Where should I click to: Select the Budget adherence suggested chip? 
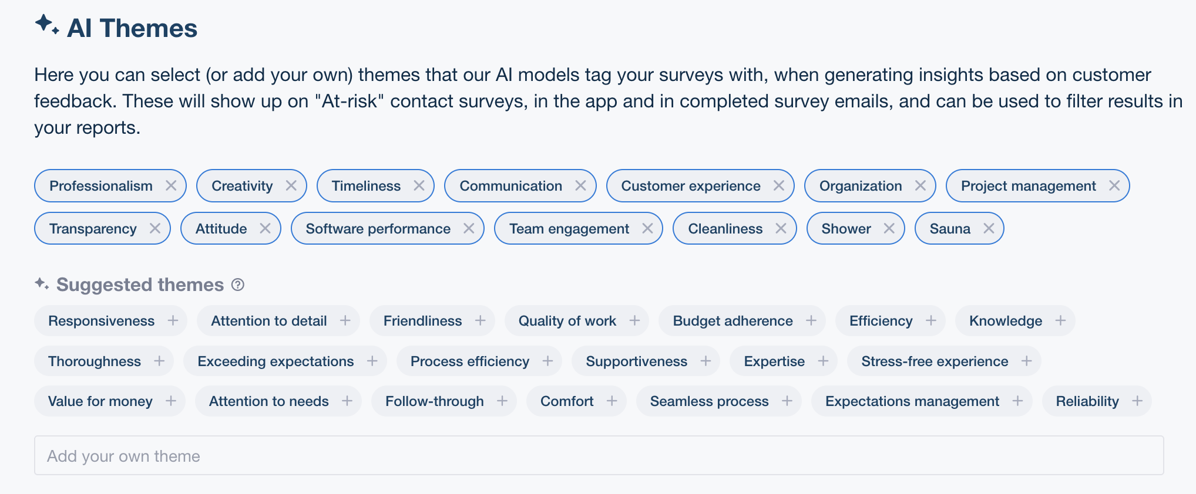[742, 321]
